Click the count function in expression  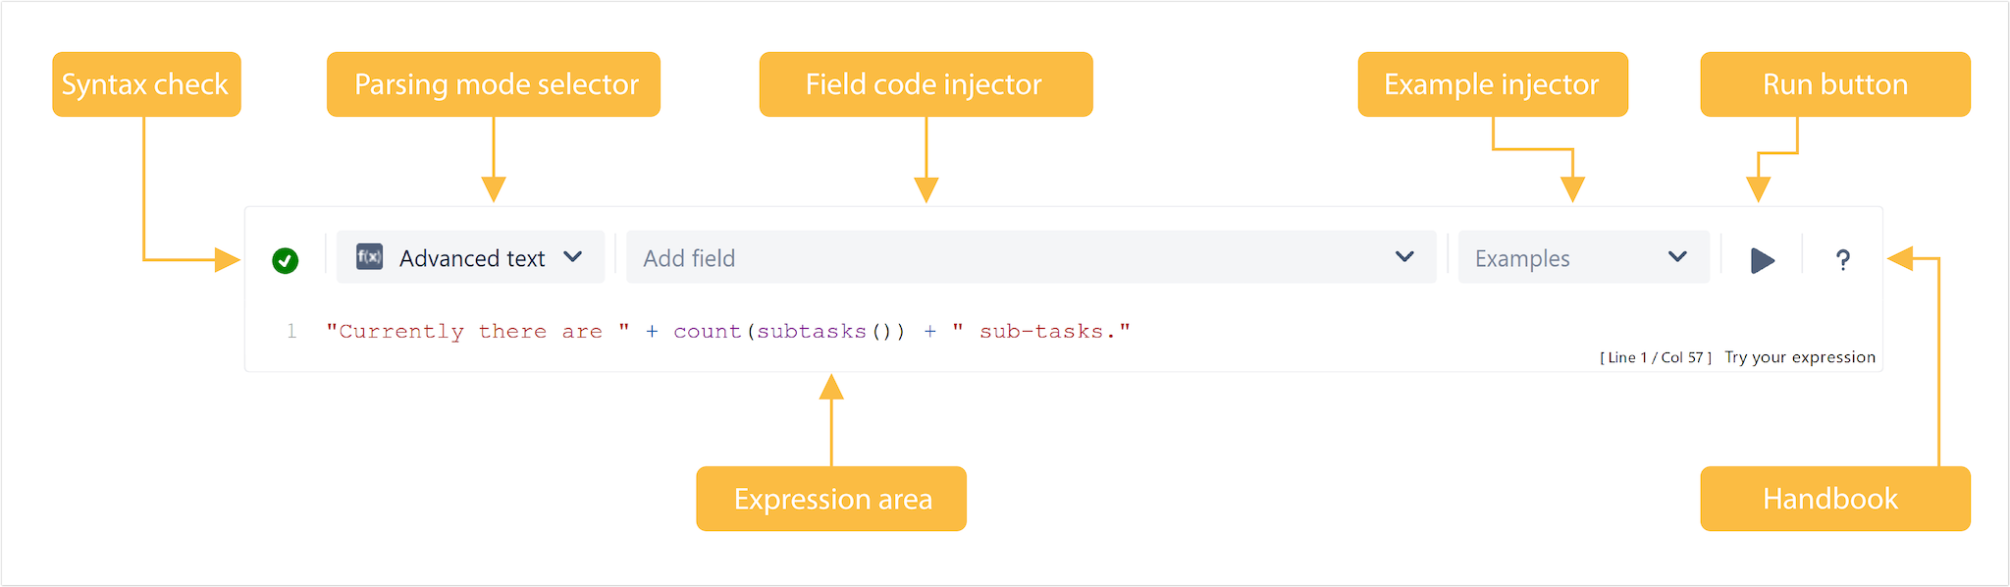click(708, 332)
